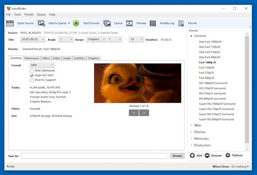Click the Browse button

click(x=177, y=156)
